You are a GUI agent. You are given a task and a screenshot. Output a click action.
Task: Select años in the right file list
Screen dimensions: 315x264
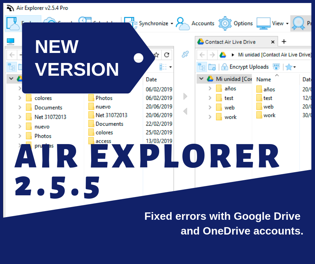pos(266,89)
